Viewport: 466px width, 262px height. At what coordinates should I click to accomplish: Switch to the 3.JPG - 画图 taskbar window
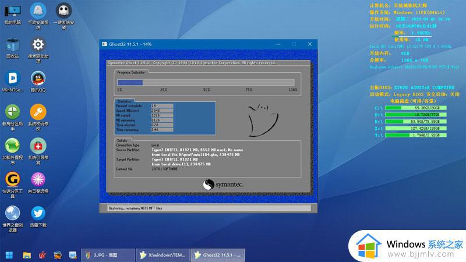(108, 255)
